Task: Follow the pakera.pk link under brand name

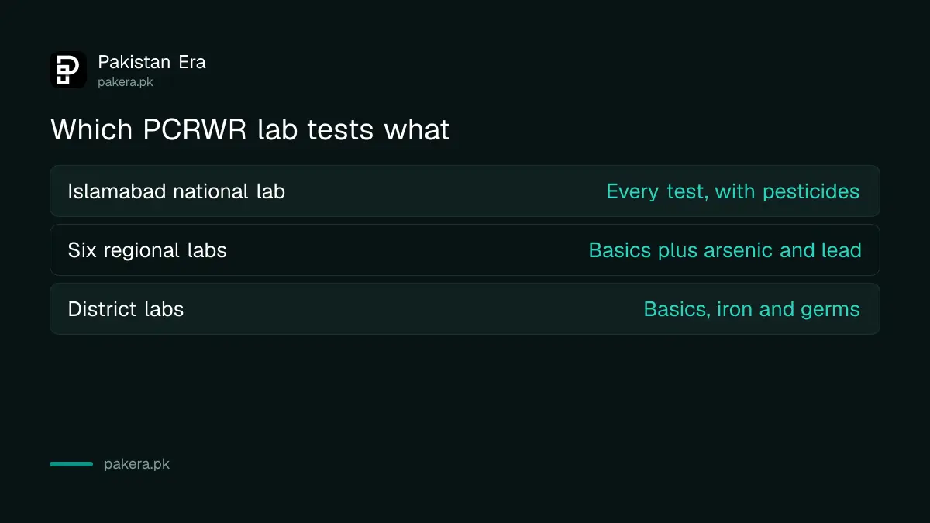Action: point(126,81)
